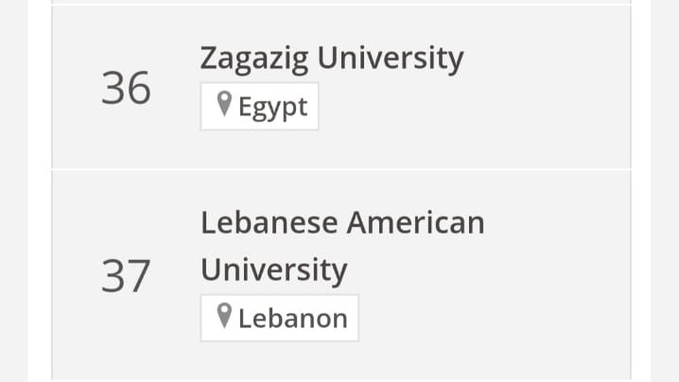Click the divider between rows 36 and 37
The height and width of the screenshot is (382, 679).
[x=340, y=170]
